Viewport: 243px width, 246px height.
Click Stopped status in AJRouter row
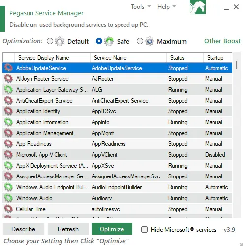coord(178,79)
